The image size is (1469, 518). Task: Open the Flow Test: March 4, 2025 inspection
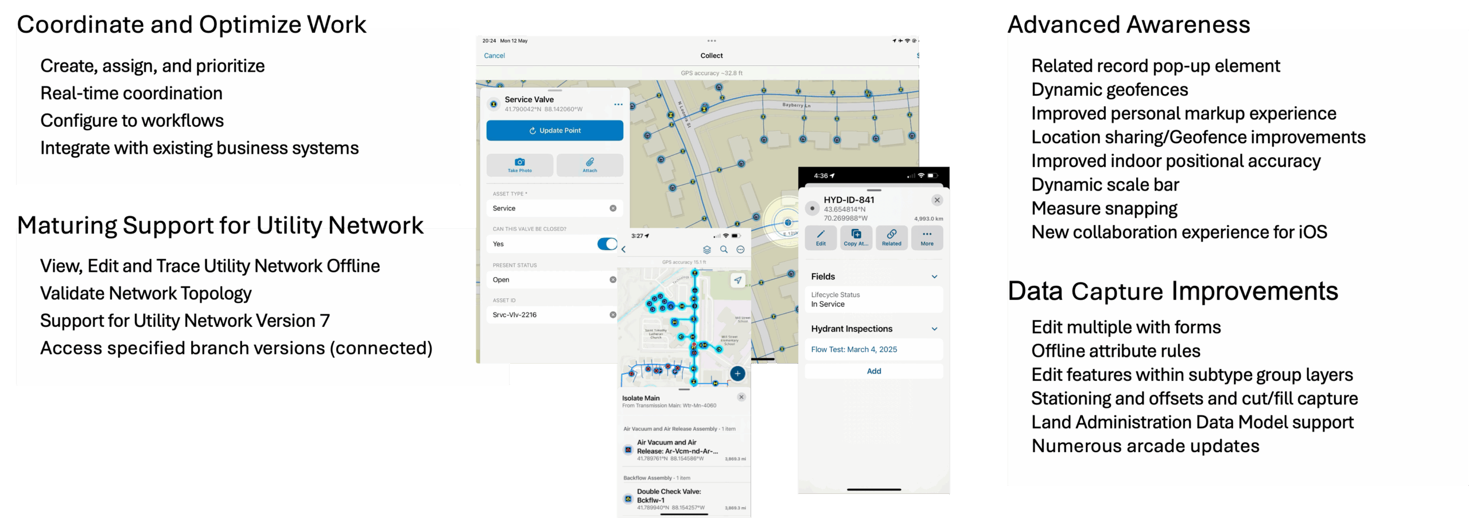point(854,349)
